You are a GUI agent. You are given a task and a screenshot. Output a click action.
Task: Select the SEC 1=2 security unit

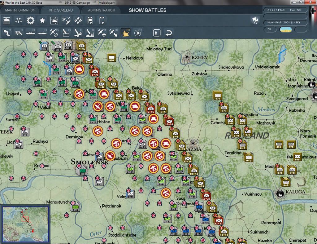coord(50,58)
